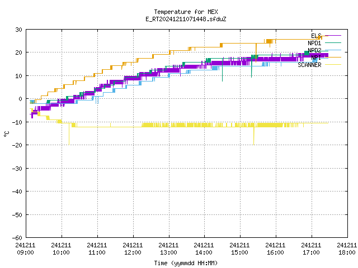Image resolution: width=358 pixels, height=268 pixels.
Task: Click the x-axis label 241211 12:00
Action: [133, 249]
